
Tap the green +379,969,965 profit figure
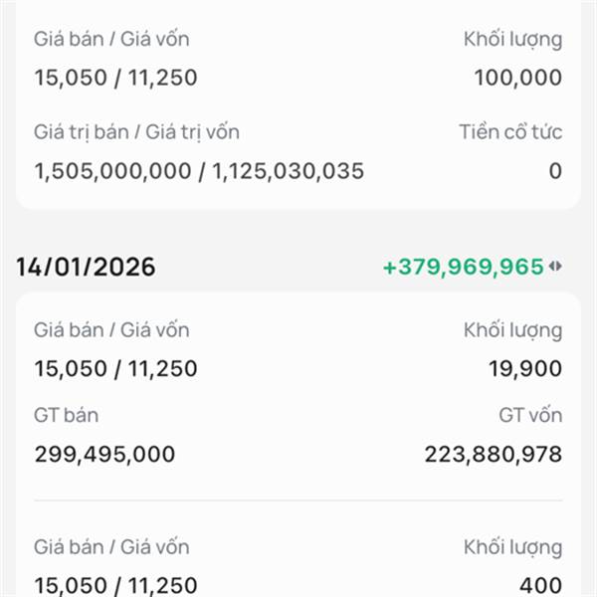tap(463, 267)
